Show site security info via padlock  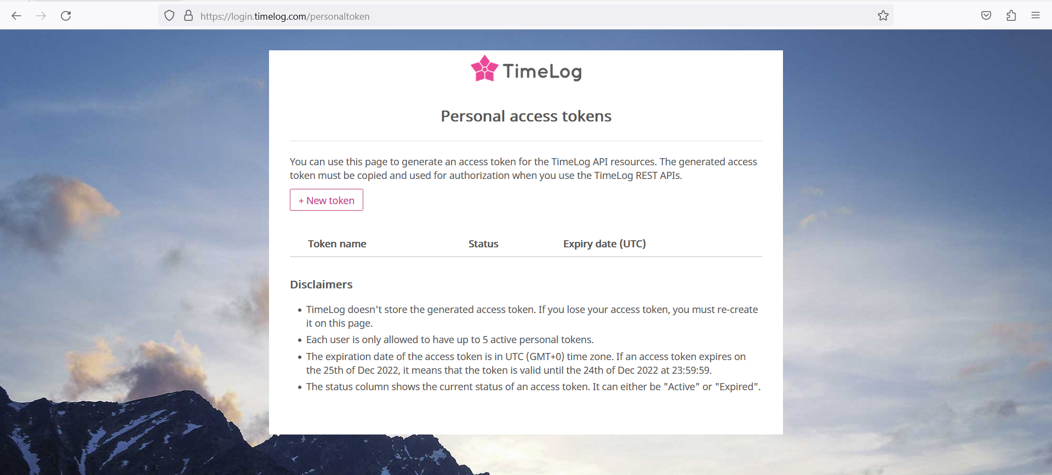coord(188,16)
